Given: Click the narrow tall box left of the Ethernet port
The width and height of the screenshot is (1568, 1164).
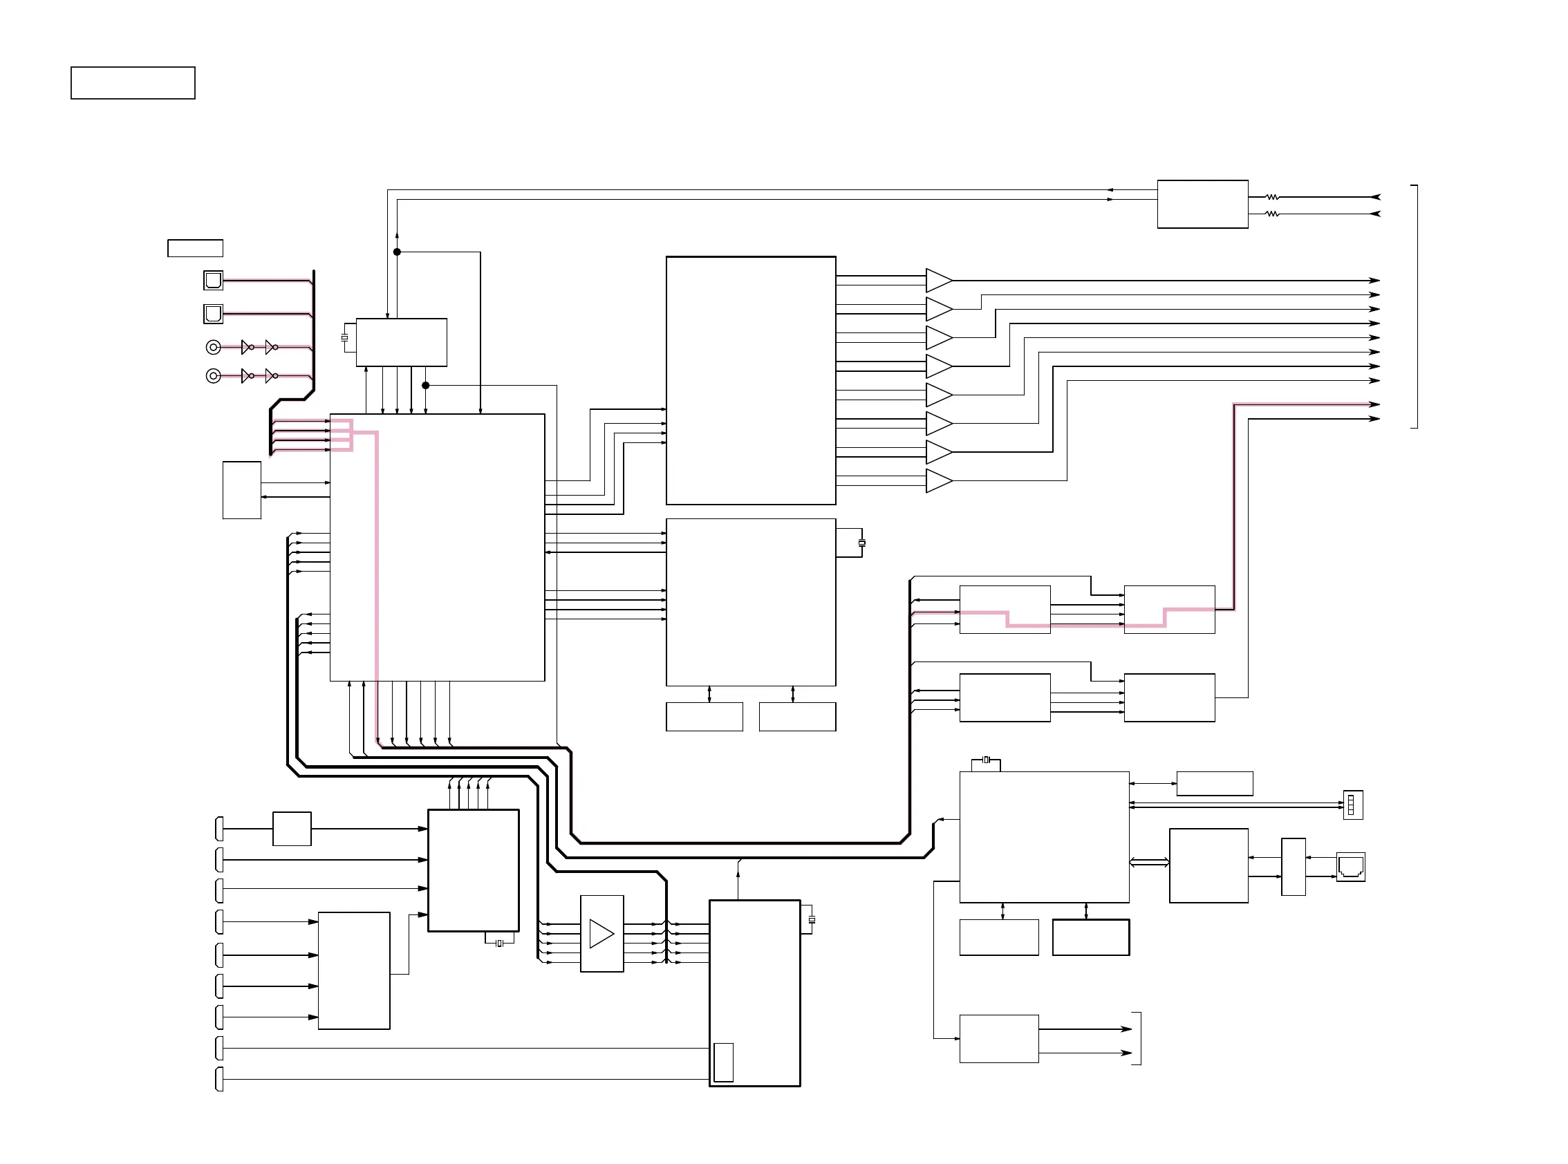Looking at the screenshot, I should [x=1293, y=867].
